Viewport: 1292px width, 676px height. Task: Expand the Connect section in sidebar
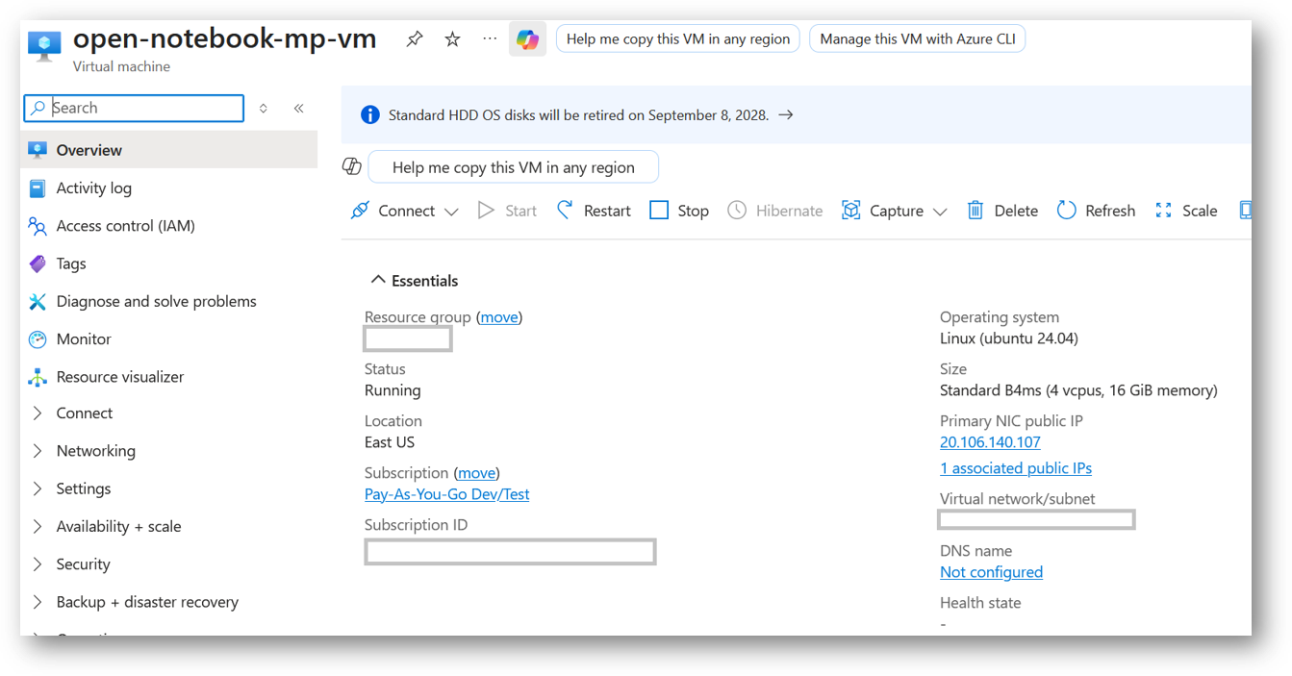pyautogui.click(x=38, y=413)
